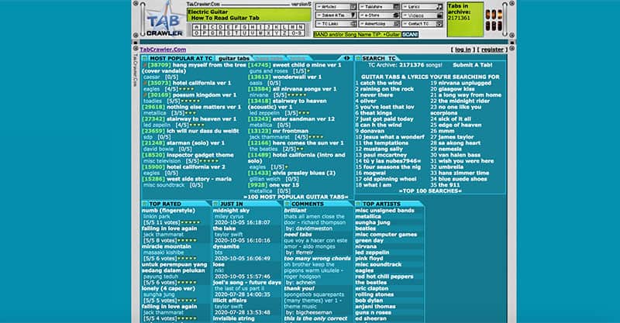The image size is (620, 323).
Task: Open 'here comes the sun ver 1' tab
Action: pos(308,143)
